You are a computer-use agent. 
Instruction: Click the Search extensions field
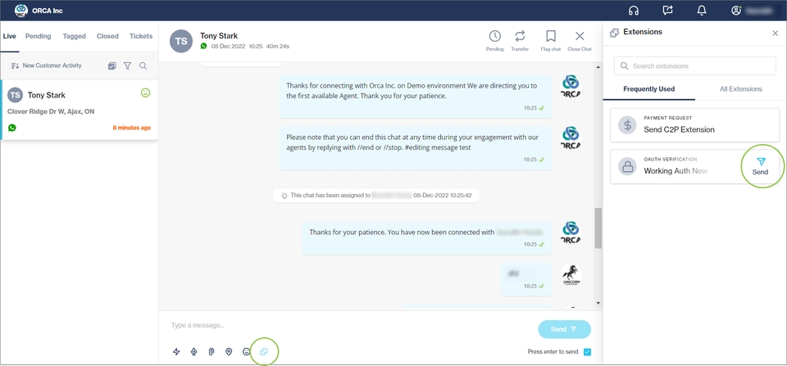coord(694,66)
